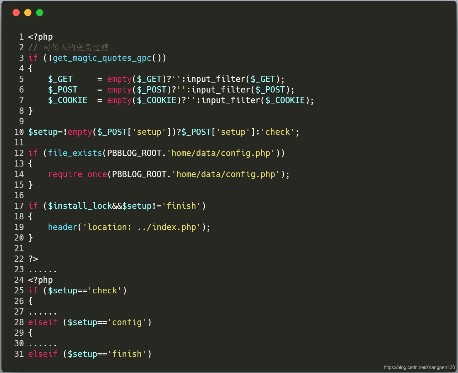The height and width of the screenshot is (373, 458).
Task: Click the 'finish' string on line 17
Action: (x=181, y=206)
